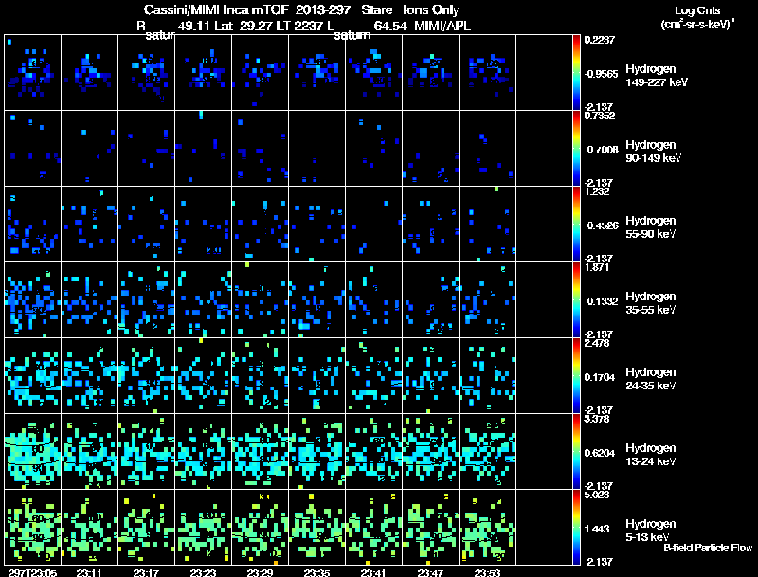Open the 23:47 panel in Hydrogen 13-24 keV row
Image resolution: width=758 pixels, height=577 pixels.
click(x=431, y=452)
